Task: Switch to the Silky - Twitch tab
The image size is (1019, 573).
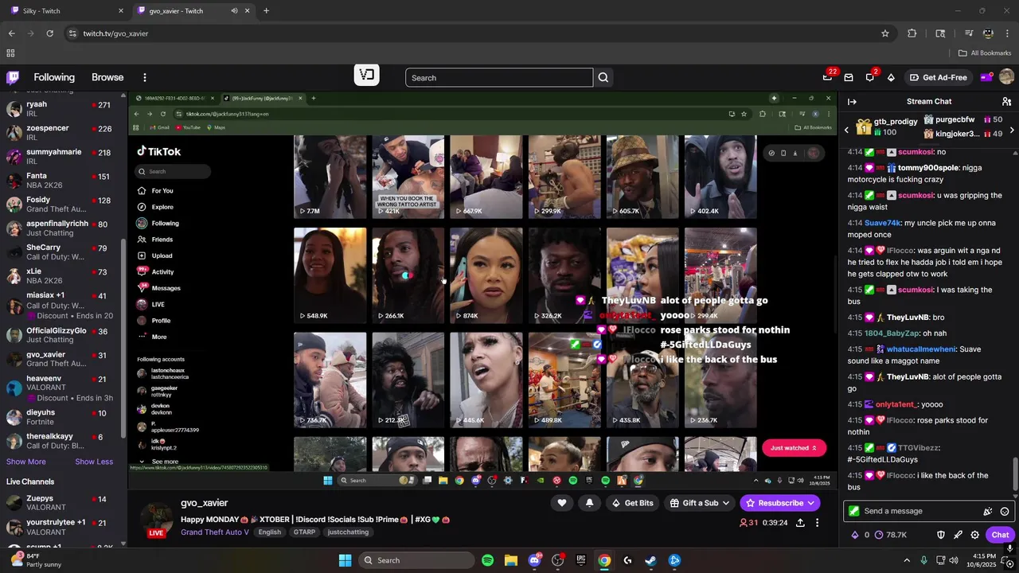Action: [x=67, y=11]
